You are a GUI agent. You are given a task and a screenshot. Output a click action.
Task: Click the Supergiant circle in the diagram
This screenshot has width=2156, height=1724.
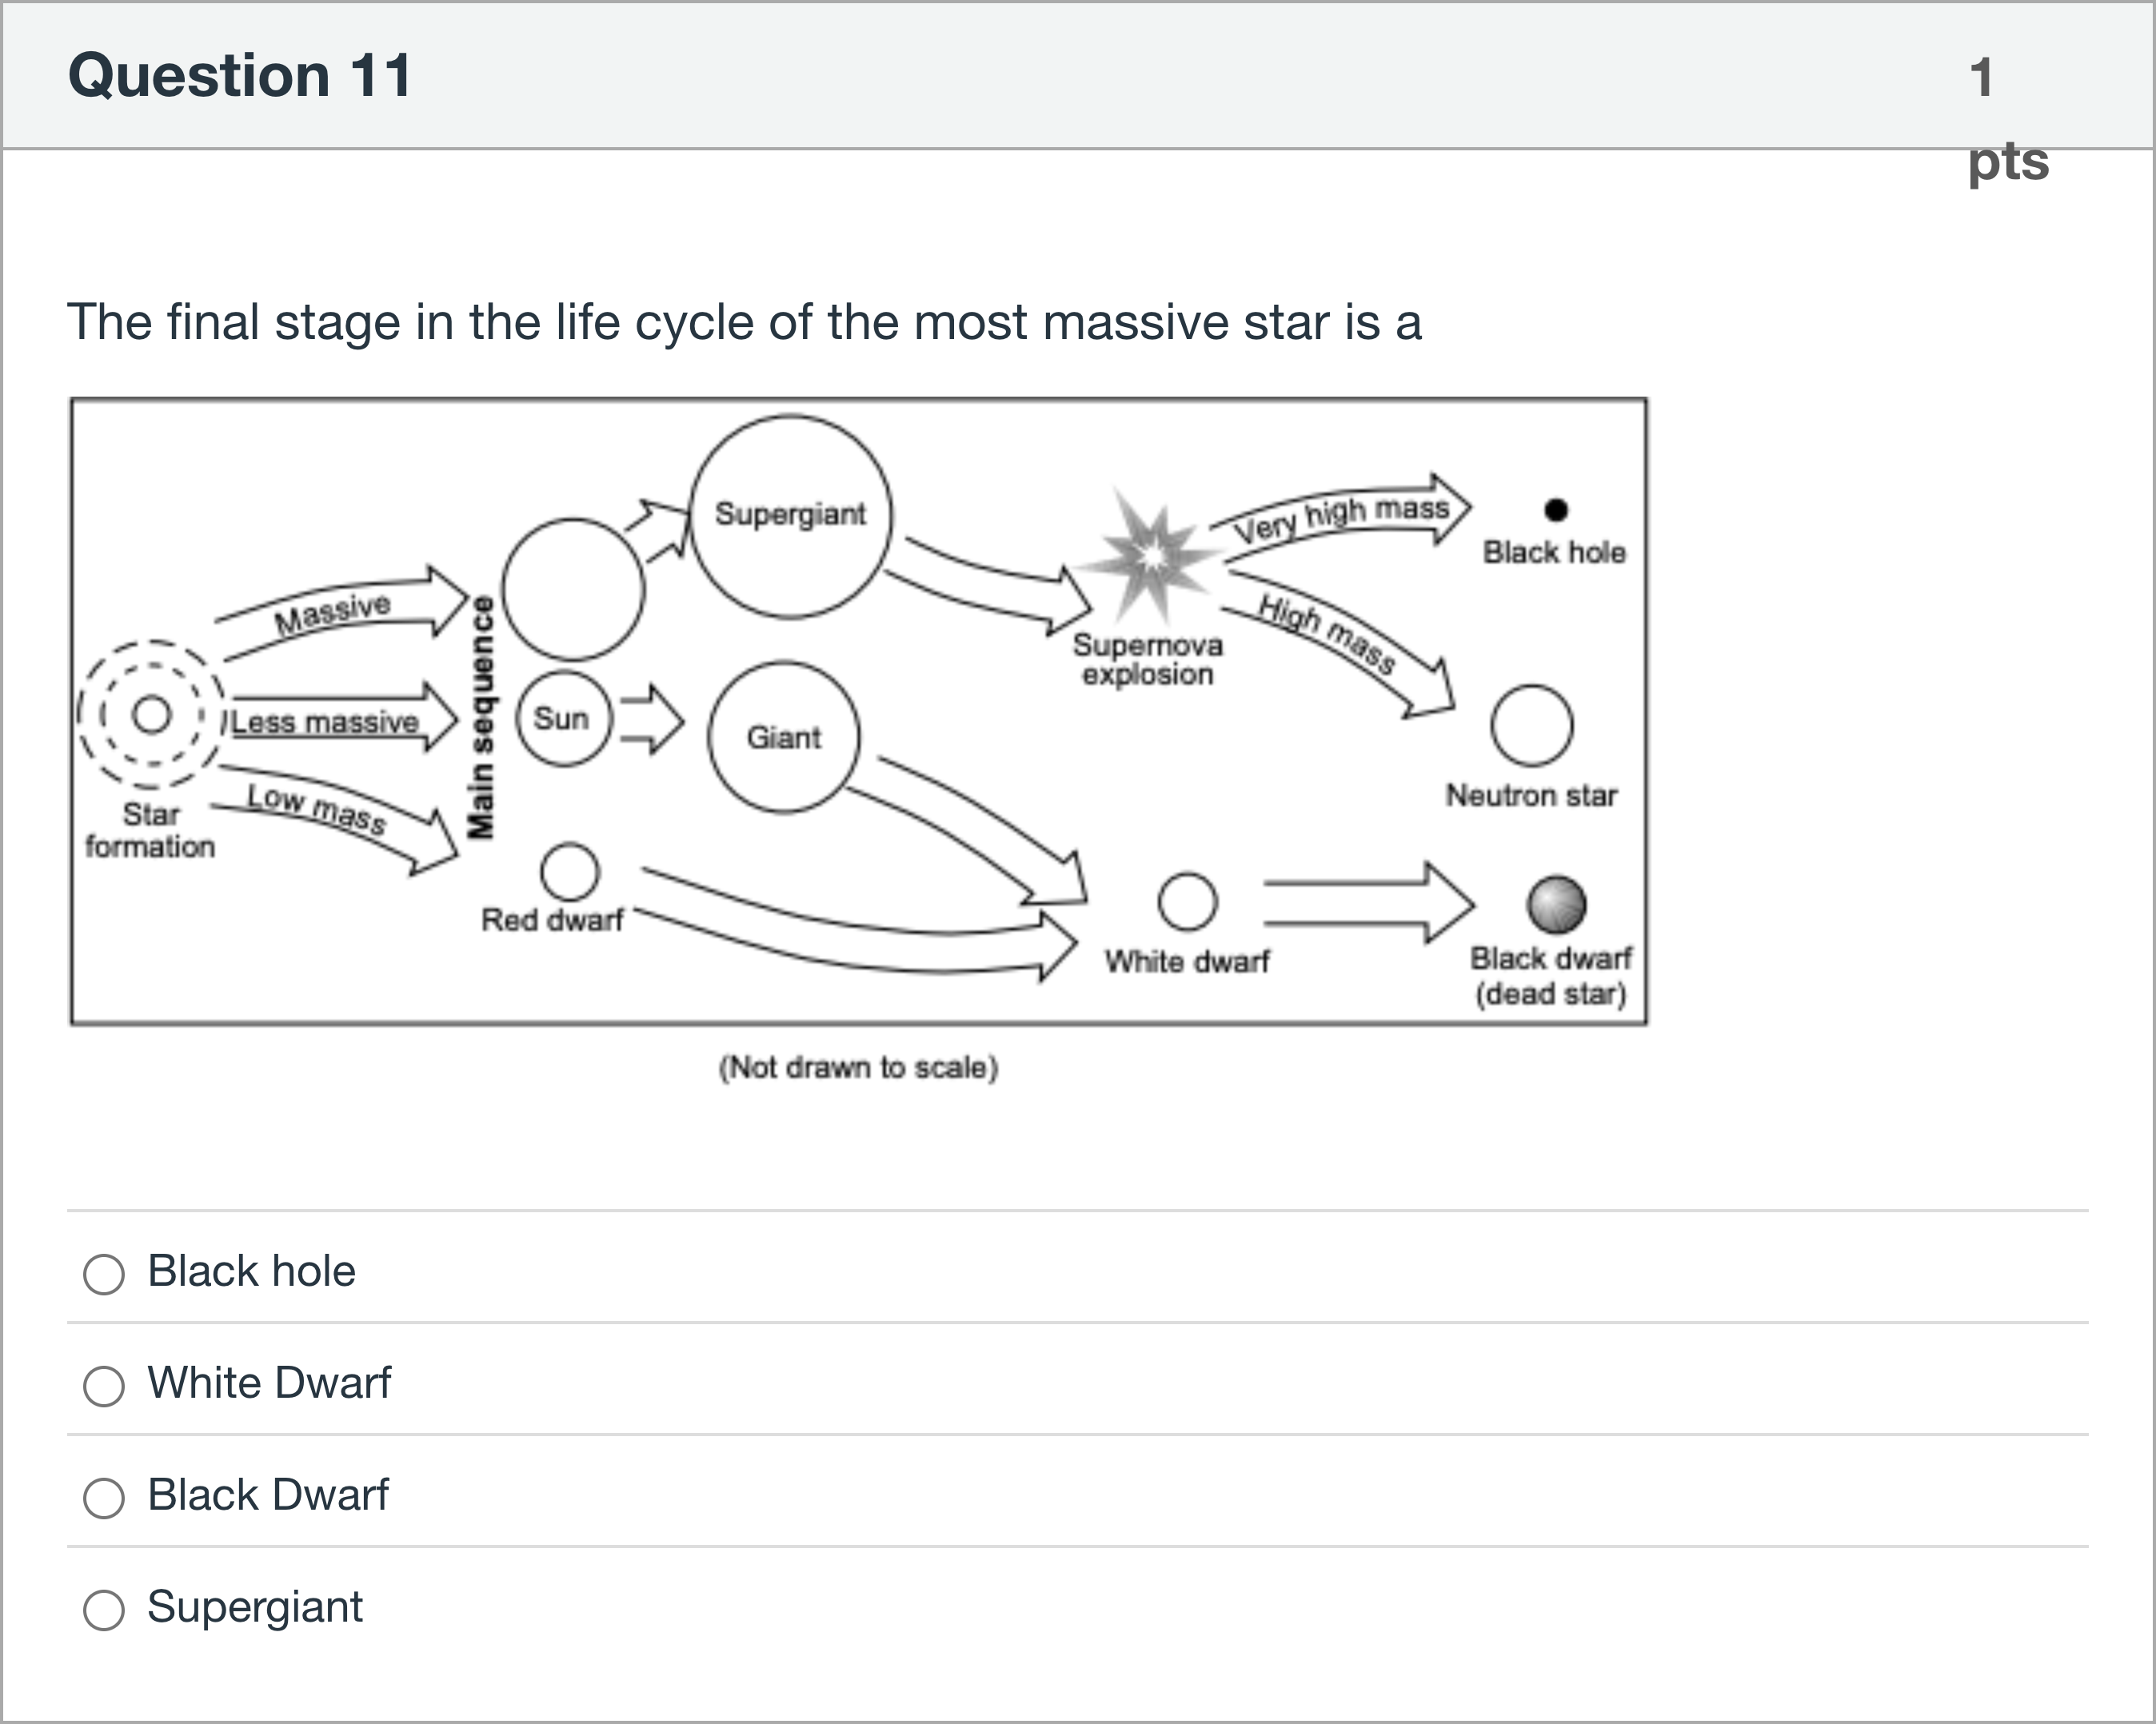click(790, 516)
